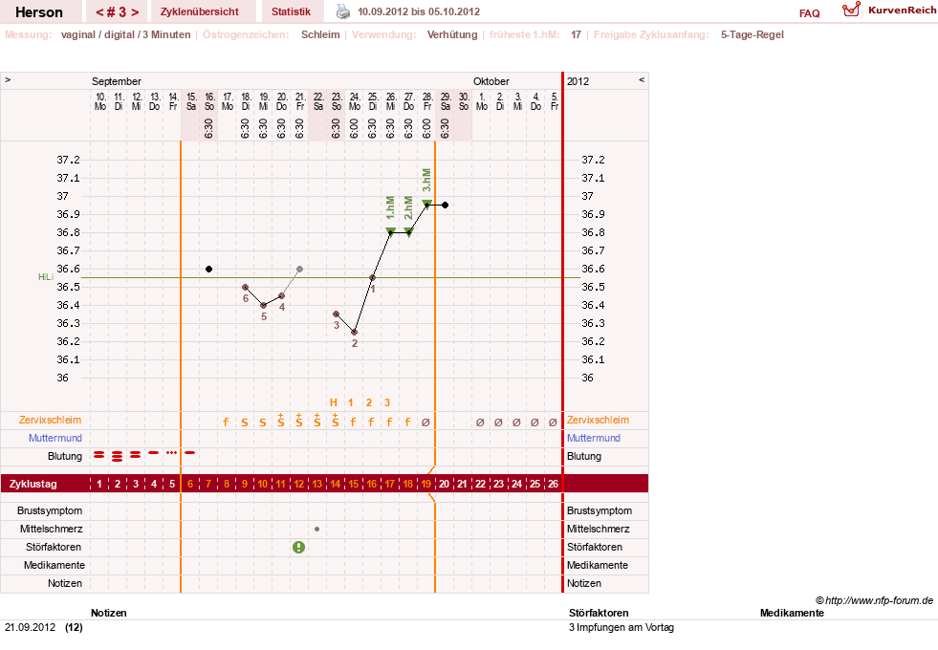This screenshot has height=650, width=938.
Task: Click the 'Verhütung' usage value
Action: tap(452, 34)
